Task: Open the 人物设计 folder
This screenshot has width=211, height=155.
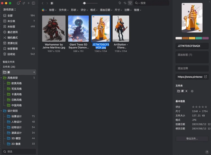Action: tap(19, 122)
